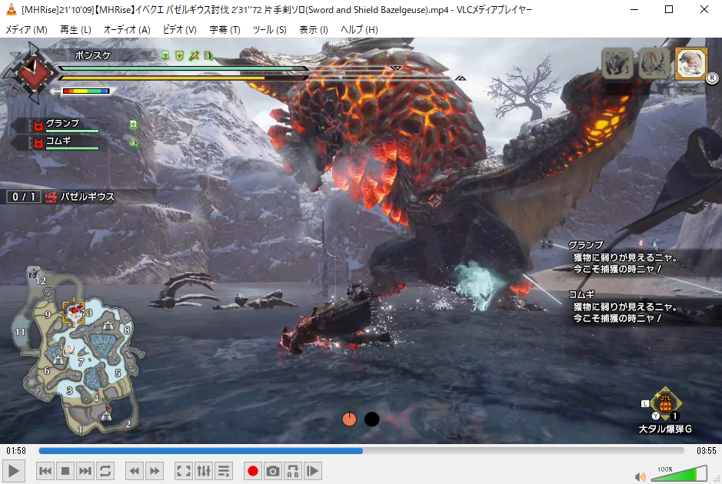722x484 pixels.
Task: Click the グランプ buddy name
Action: coord(62,123)
